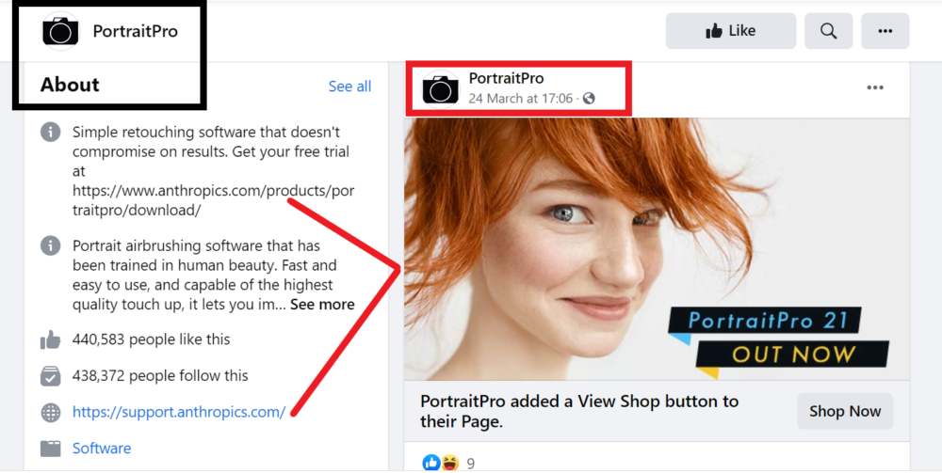942x473 pixels.
Task: Click the About heading
Action: (x=70, y=85)
